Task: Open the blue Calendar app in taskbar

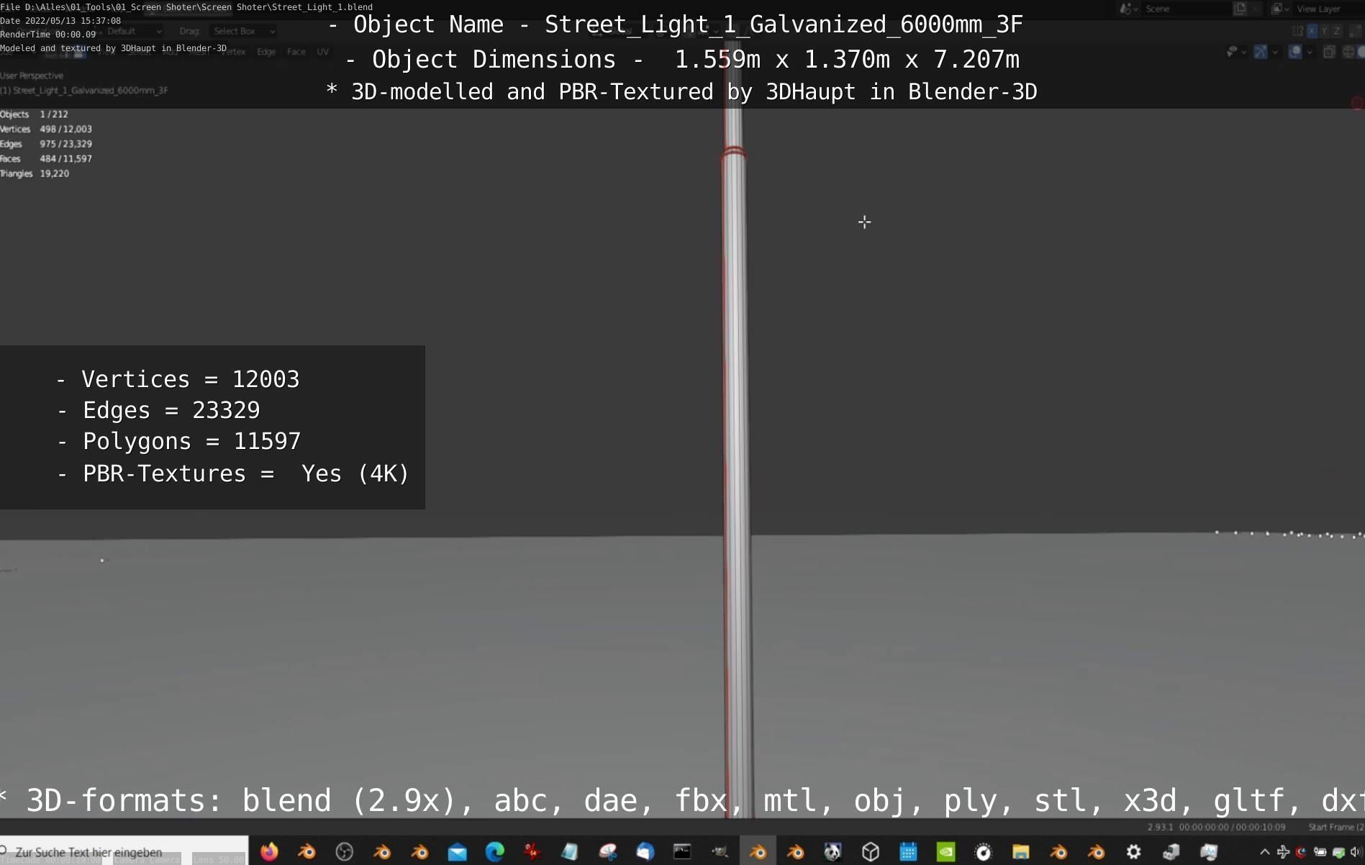Action: point(908,852)
